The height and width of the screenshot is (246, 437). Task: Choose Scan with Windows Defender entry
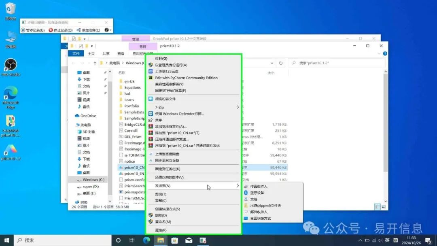(193, 114)
